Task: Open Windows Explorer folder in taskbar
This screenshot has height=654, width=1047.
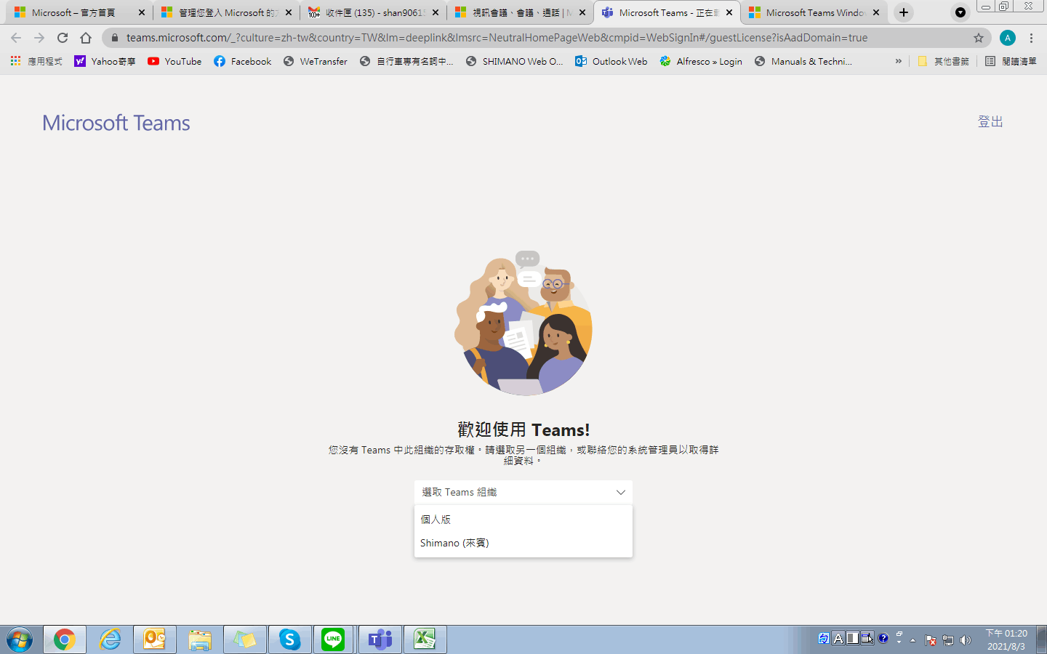Action: [200, 639]
